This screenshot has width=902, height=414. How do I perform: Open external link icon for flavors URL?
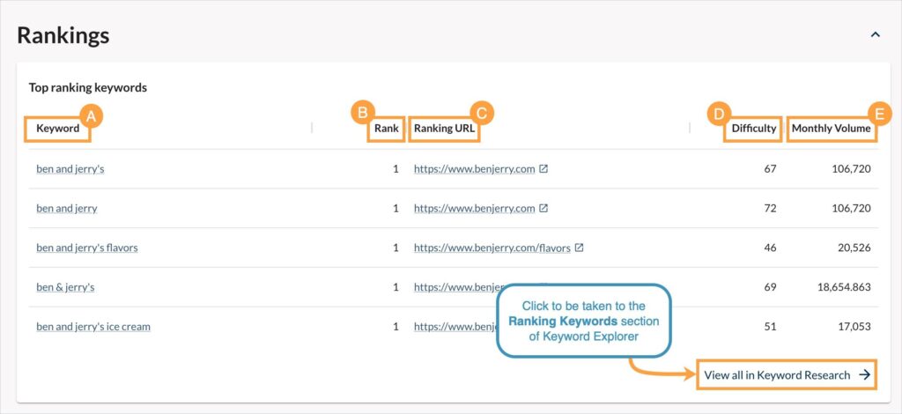pyautogui.click(x=580, y=248)
